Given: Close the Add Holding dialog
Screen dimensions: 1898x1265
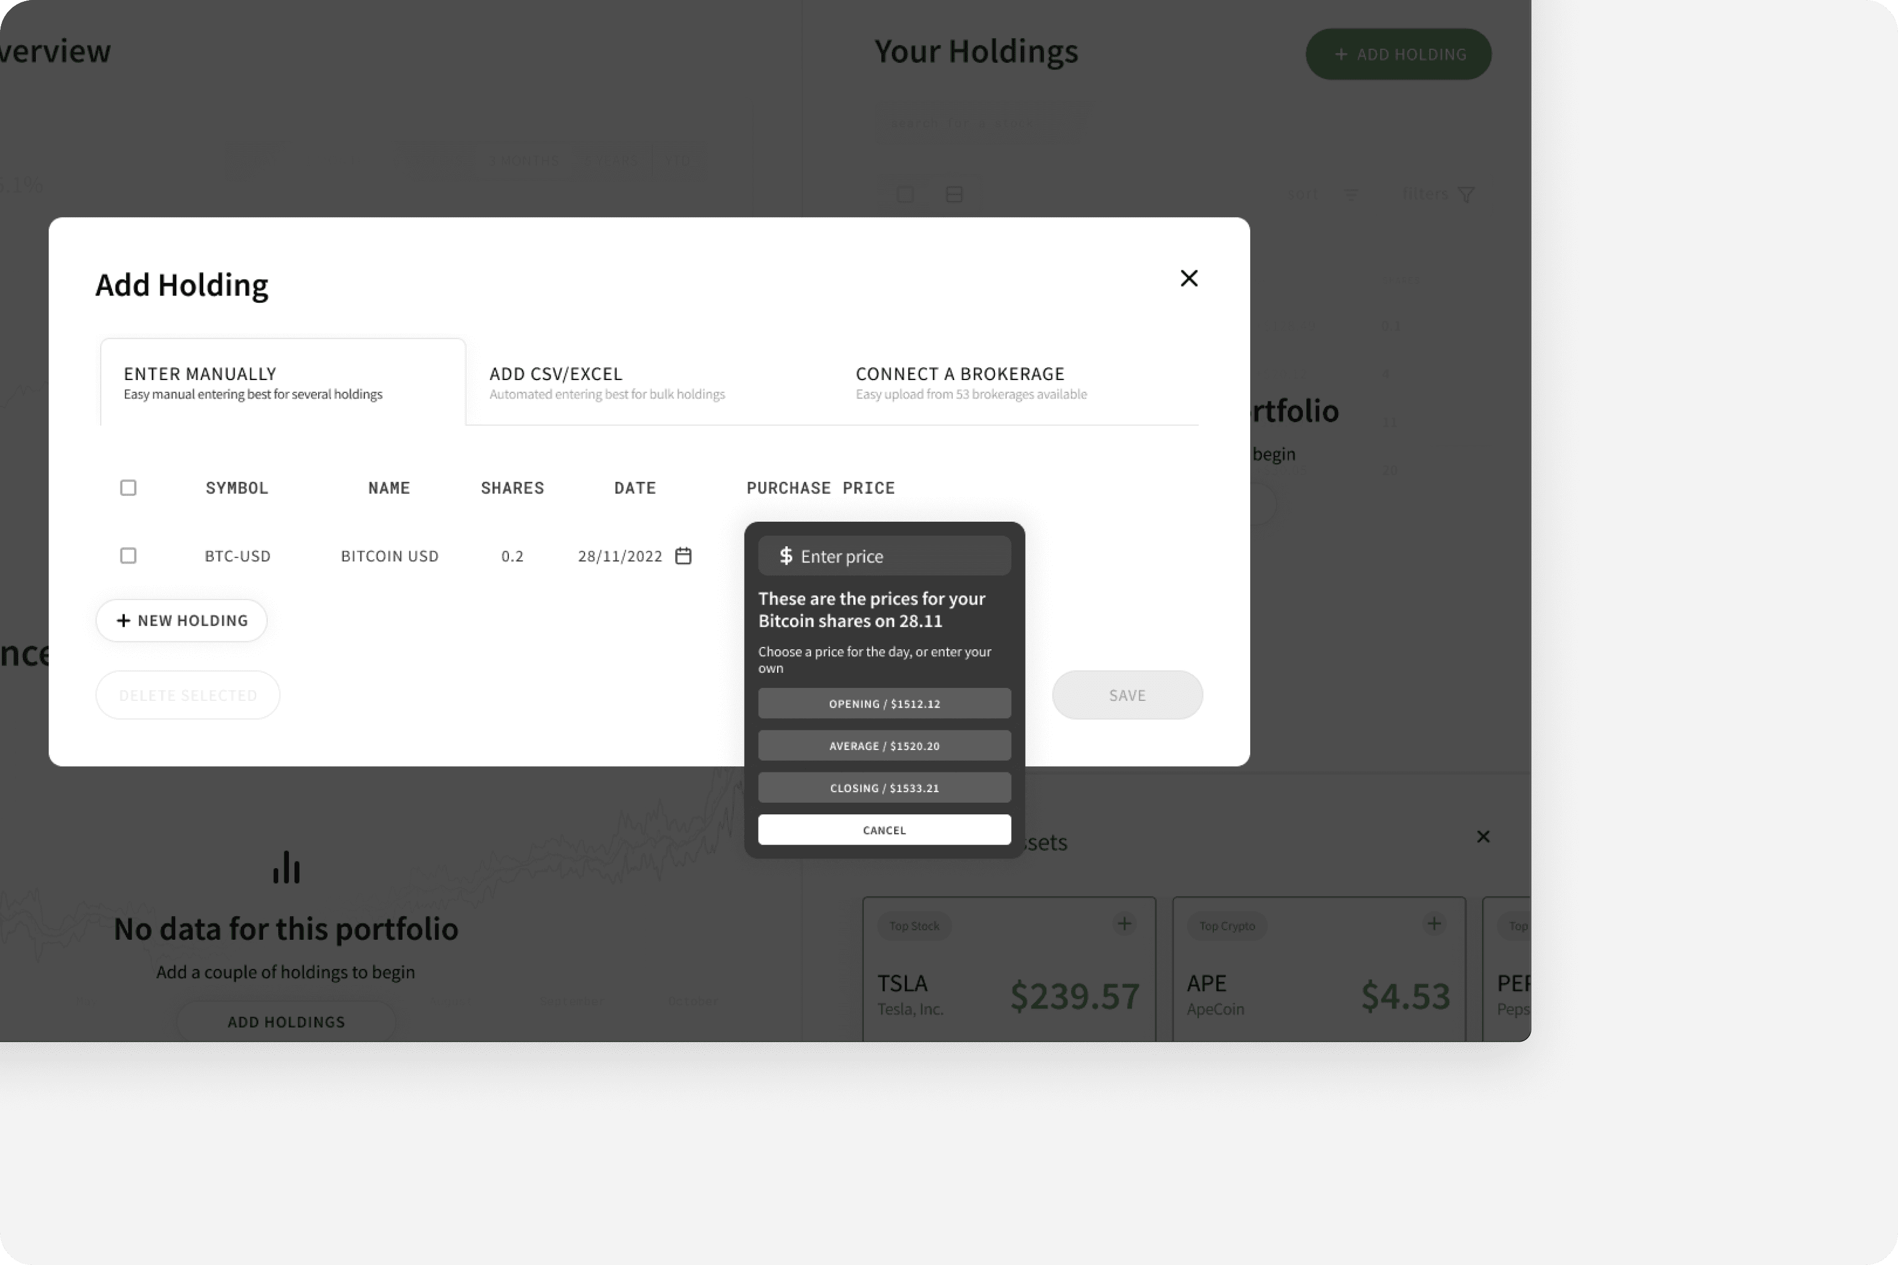Looking at the screenshot, I should coord(1189,278).
